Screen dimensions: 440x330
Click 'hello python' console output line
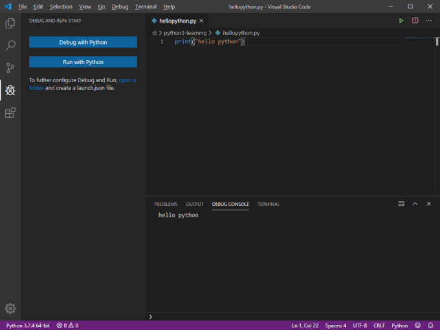pyautogui.click(x=179, y=215)
